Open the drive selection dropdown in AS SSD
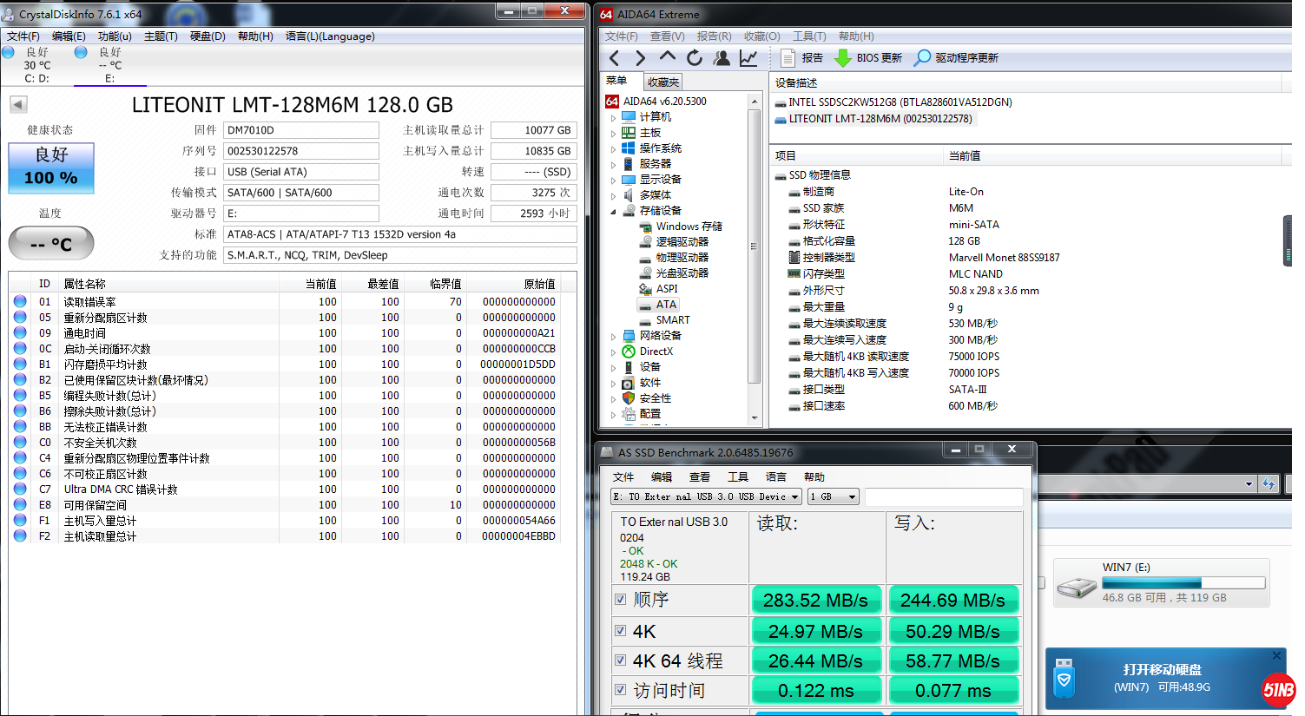1305x716 pixels. pyautogui.click(x=706, y=497)
